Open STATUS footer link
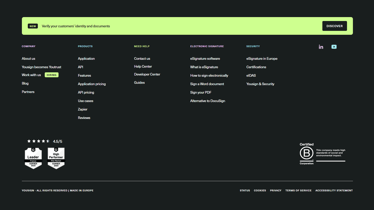Viewport: 374px width, 210px height. (245, 191)
